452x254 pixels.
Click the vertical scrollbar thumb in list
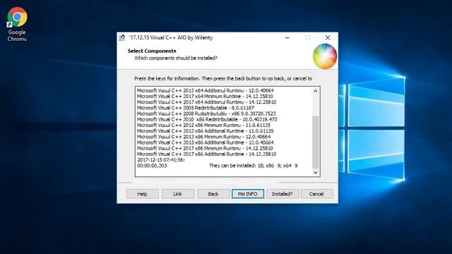coord(316,142)
